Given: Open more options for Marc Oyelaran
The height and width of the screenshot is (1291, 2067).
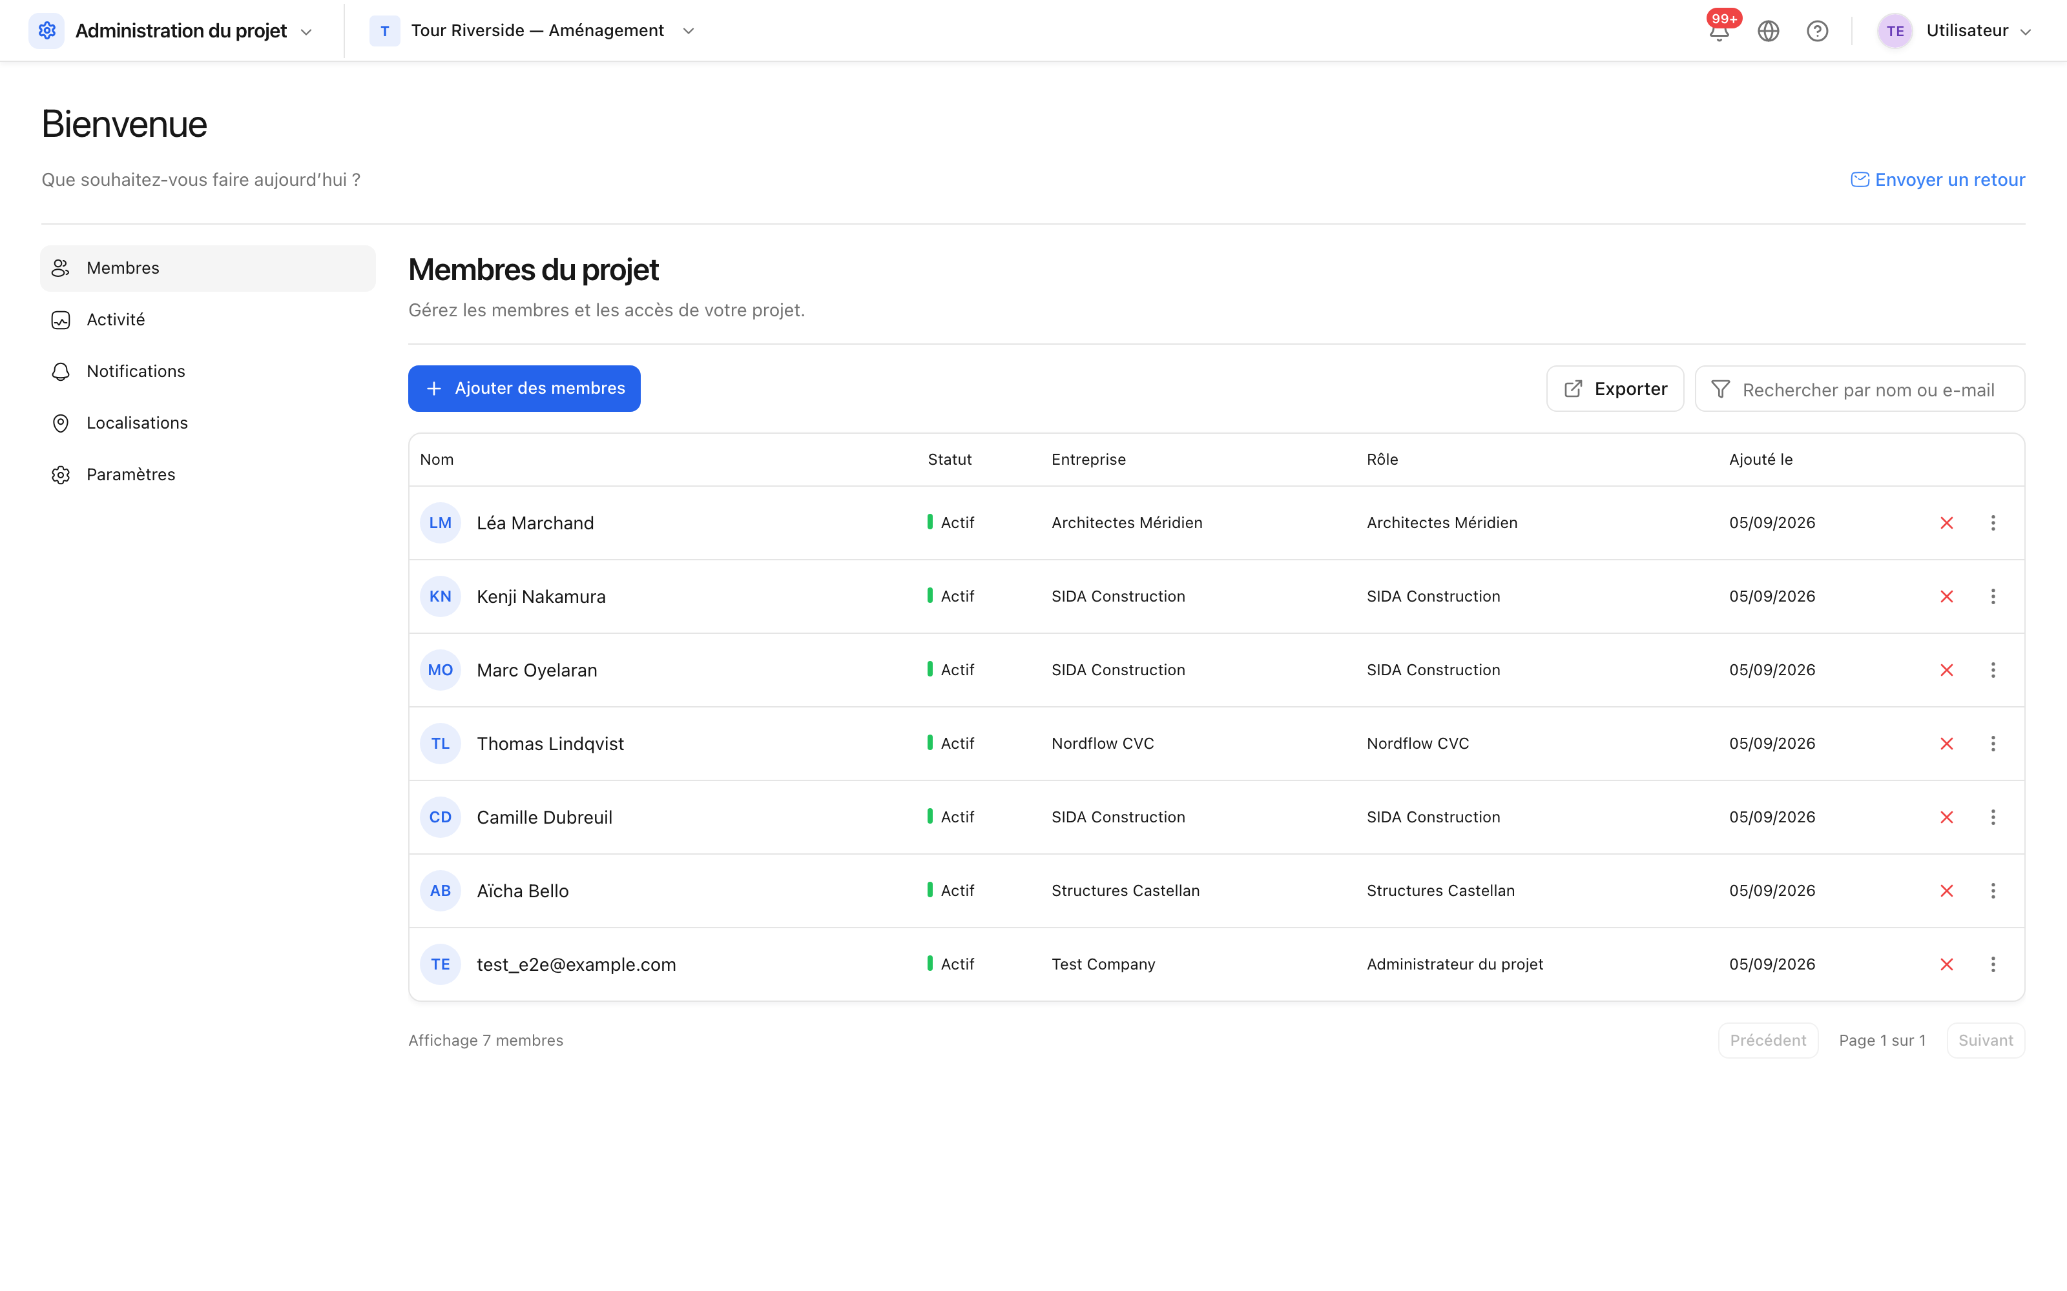Looking at the screenshot, I should pos(1993,670).
